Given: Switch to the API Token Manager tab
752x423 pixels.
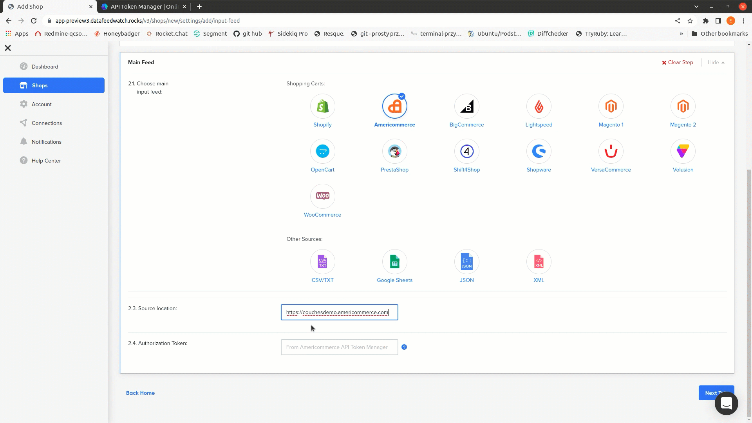Looking at the screenshot, I should pyautogui.click(x=144, y=7).
